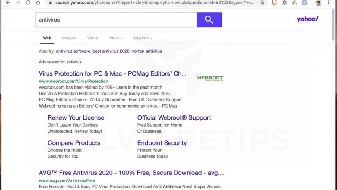337x190 pixels.
Task: Click the blue magnifier search button
Action: (209, 19)
